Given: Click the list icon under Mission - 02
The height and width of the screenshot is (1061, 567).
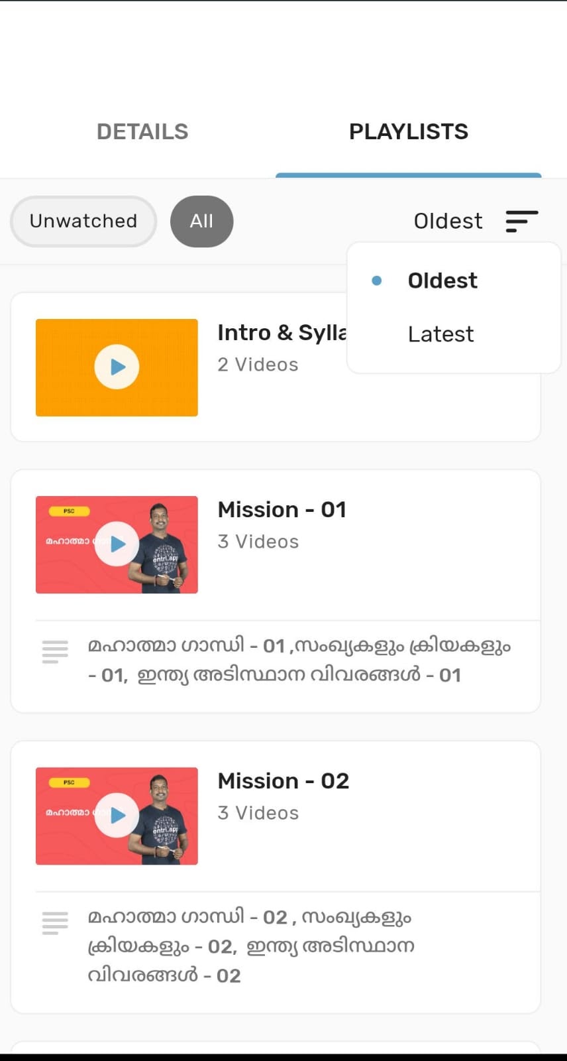Looking at the screenshot, I should coord(55,923).
